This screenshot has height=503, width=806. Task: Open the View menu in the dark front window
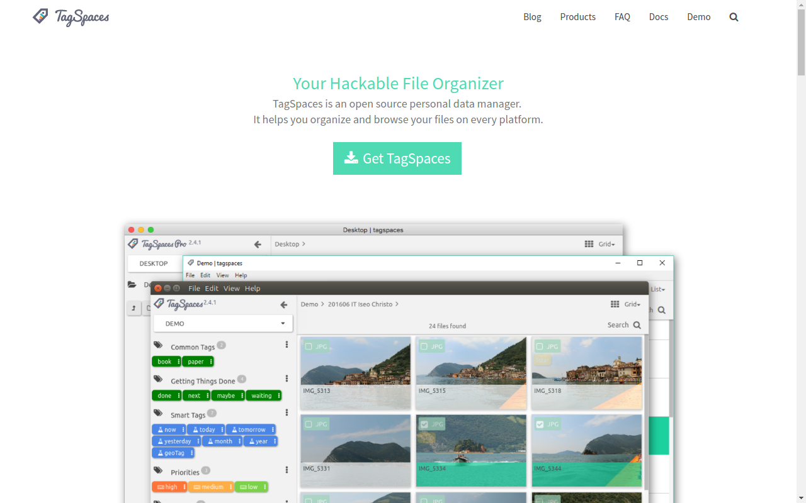(232, 289)
